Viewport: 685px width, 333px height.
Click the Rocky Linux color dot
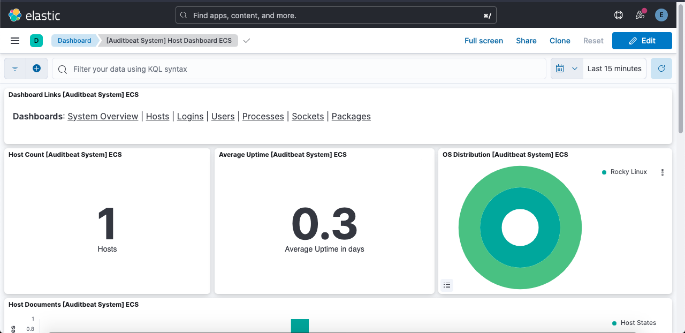(604, 172)
